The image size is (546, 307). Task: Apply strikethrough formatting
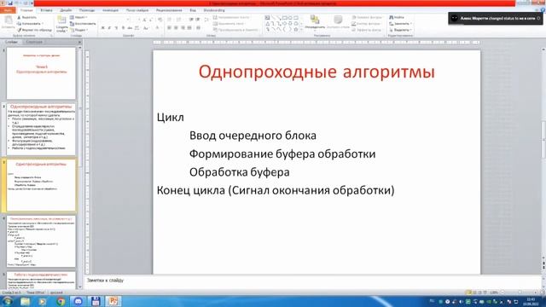pyautogui.click(x=130, y=28)
